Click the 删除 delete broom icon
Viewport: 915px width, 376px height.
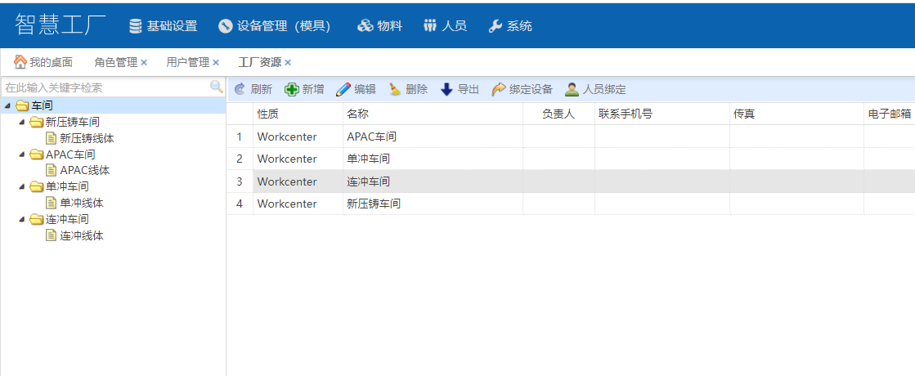(395, 90)
